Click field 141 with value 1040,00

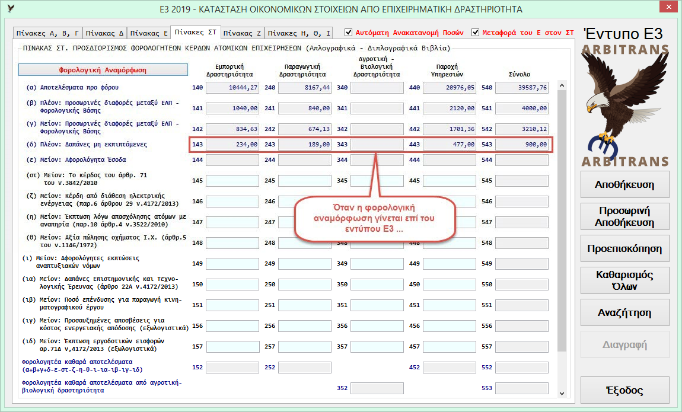pyautogui.click(x=232, y=108)
